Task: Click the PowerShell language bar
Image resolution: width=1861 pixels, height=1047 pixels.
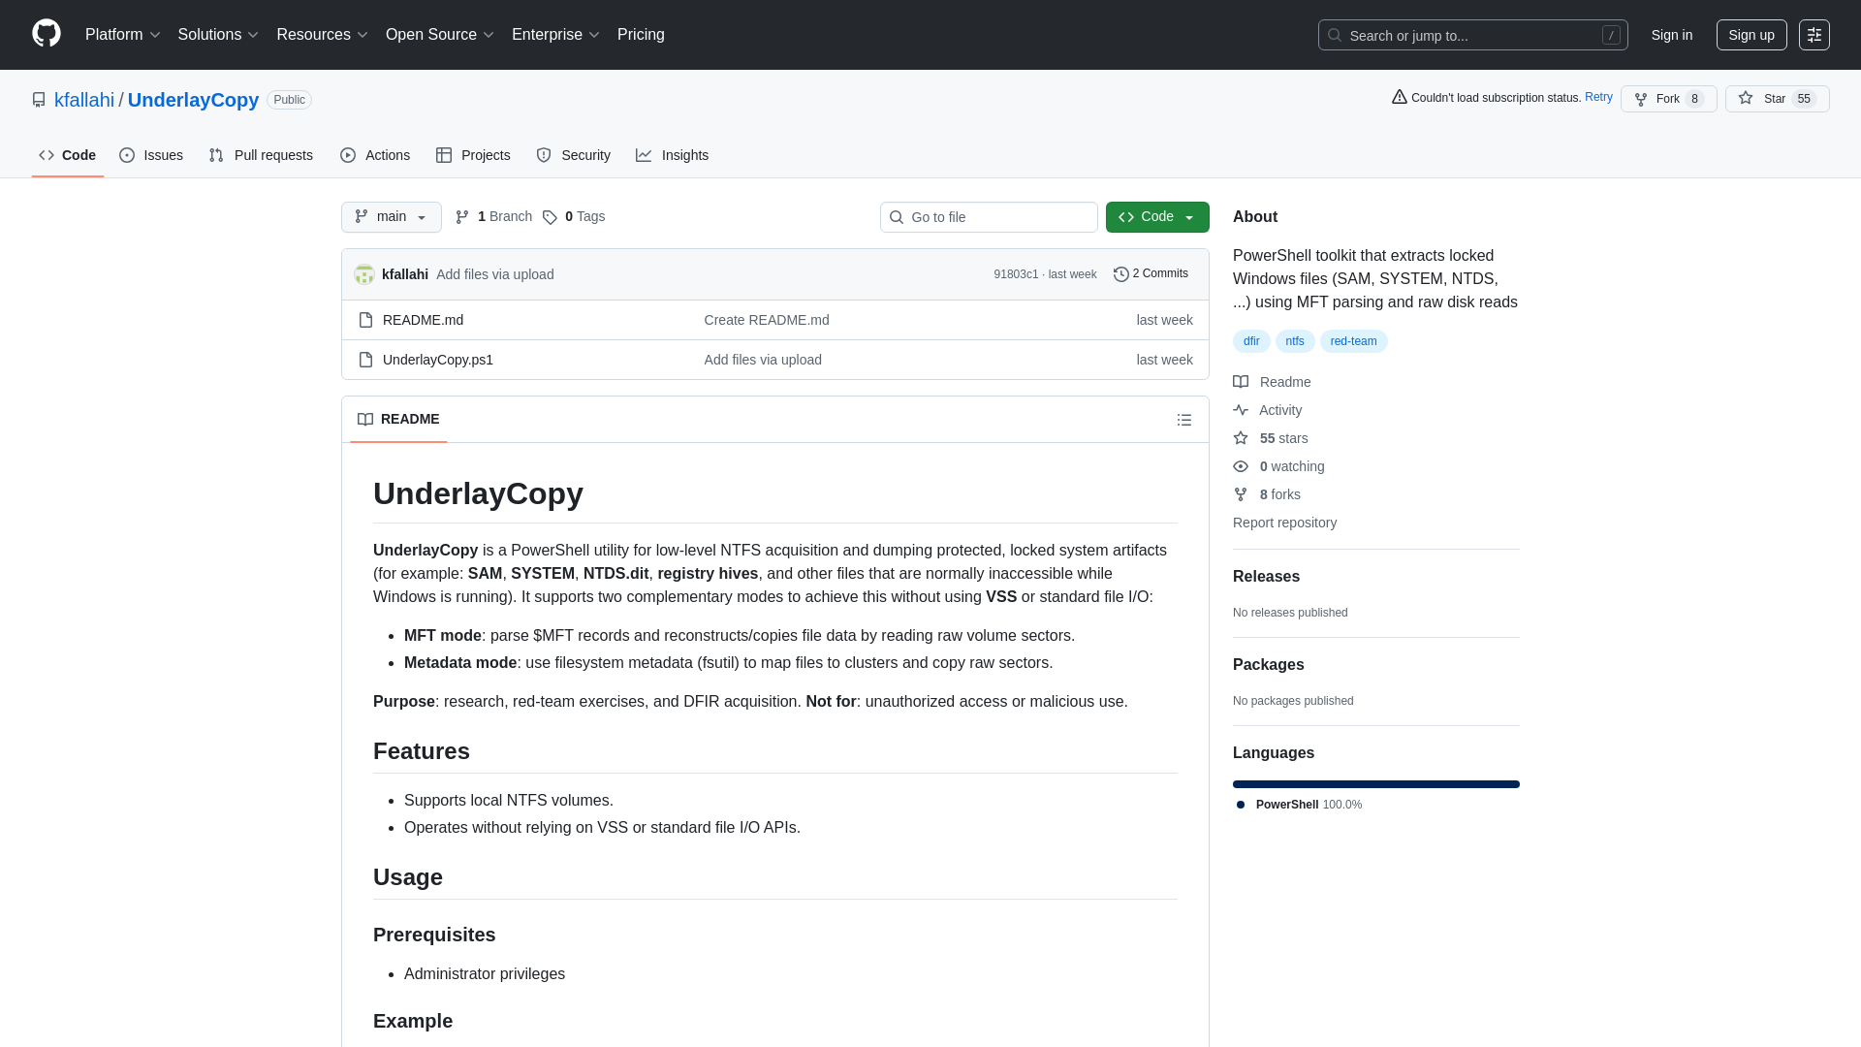Action: [x=1375, y=784]
